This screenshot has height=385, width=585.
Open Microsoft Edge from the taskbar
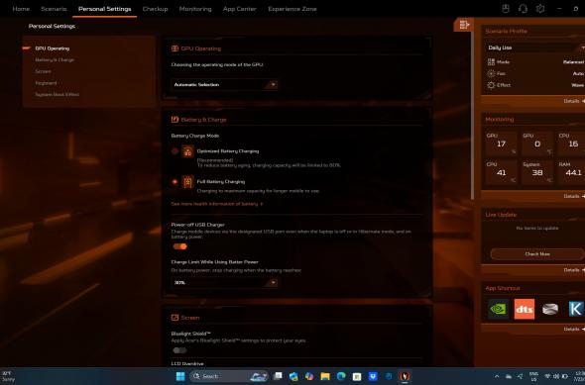[x=341, y=376]
